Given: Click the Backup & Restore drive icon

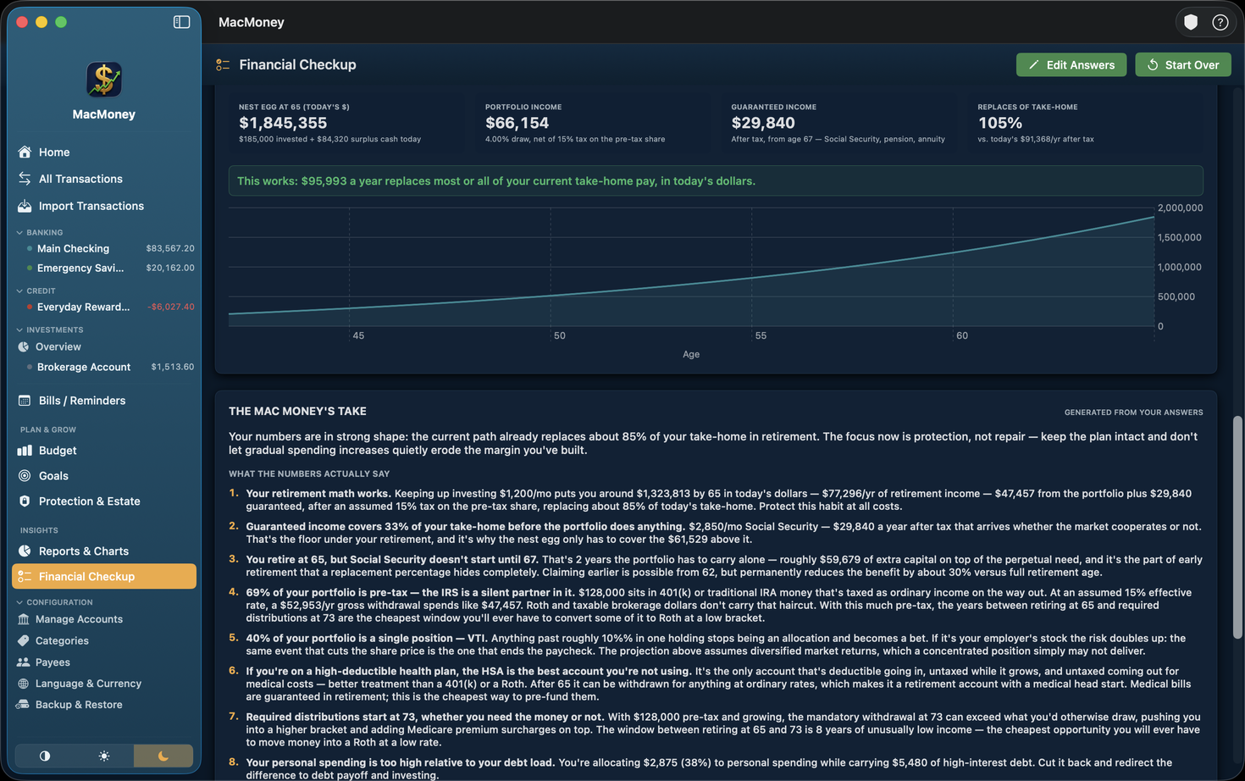Looking at the screenshot, I should tap(23, 705).
